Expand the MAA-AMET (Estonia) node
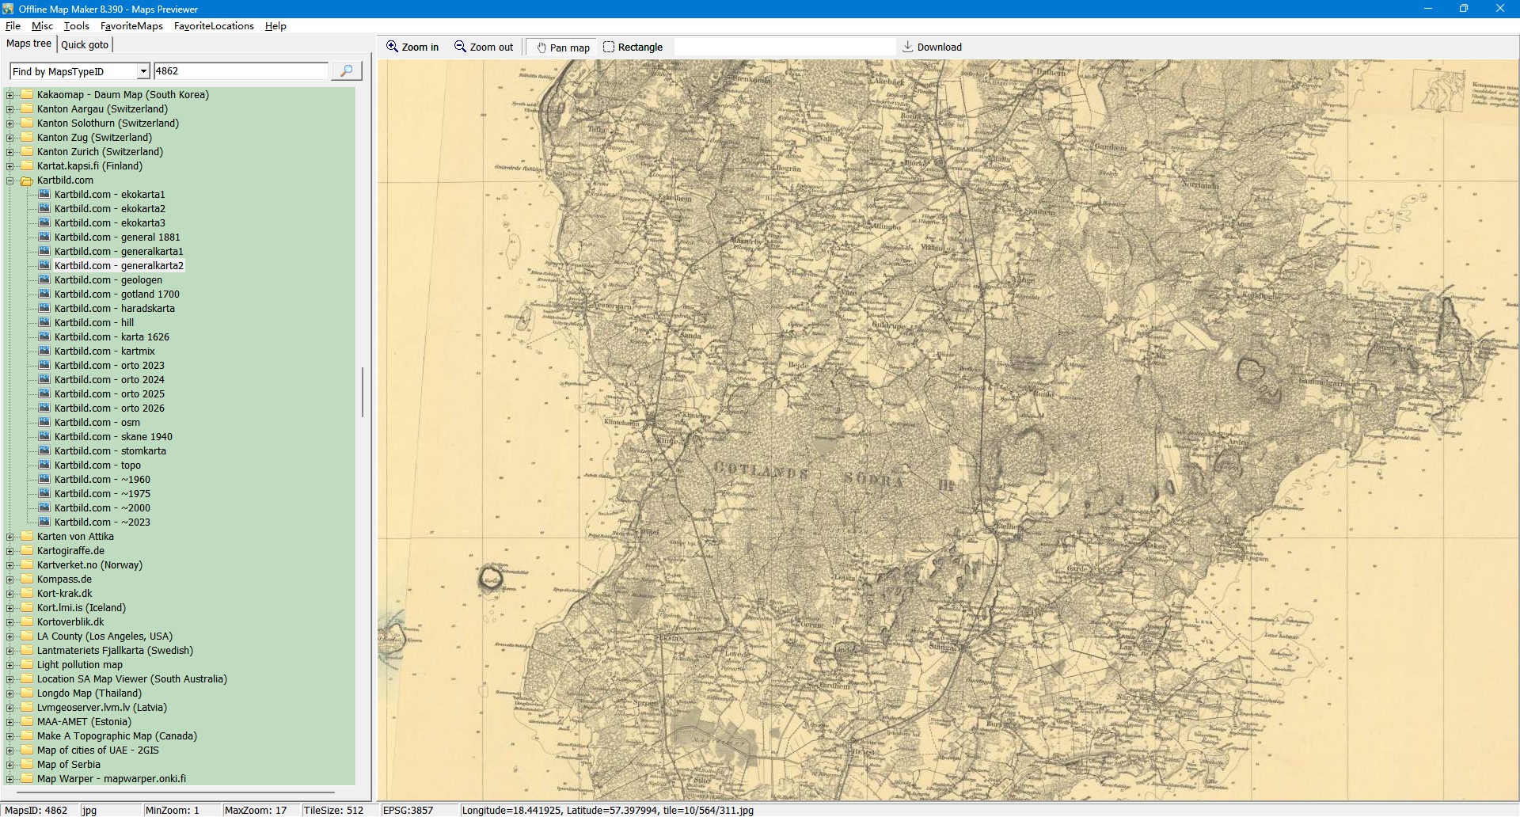The height and width of the screenshot is (817, 1520). (x=10, y=722)
